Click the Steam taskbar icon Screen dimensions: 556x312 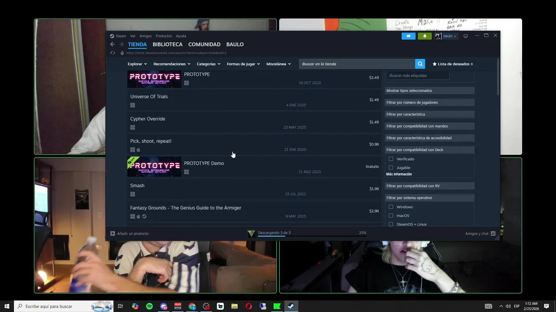coord(291,306)
